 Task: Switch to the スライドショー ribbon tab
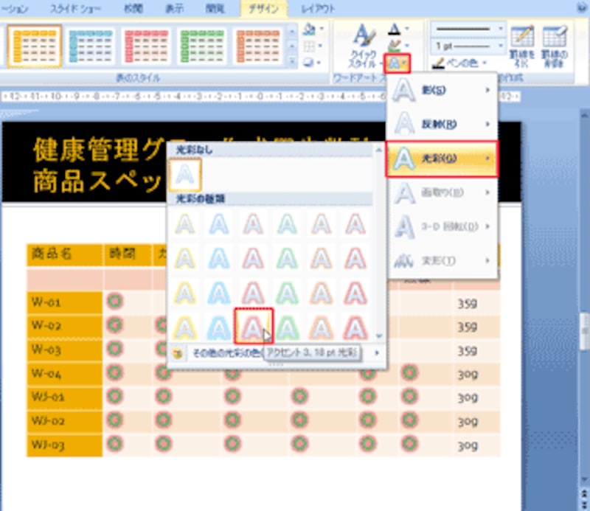(x=74, y=9)
